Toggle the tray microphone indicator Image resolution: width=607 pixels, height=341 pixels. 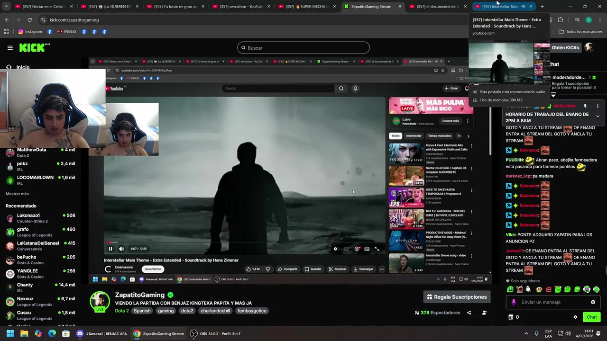[536, 333]
